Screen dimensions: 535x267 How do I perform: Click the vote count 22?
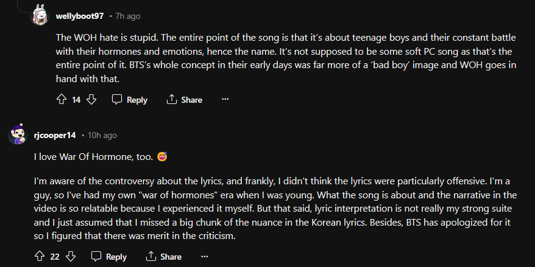click(55, 257)
